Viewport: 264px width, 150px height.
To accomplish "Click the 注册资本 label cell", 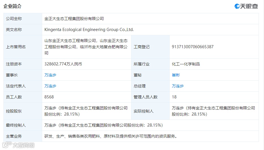I will [x=23, y=64].
